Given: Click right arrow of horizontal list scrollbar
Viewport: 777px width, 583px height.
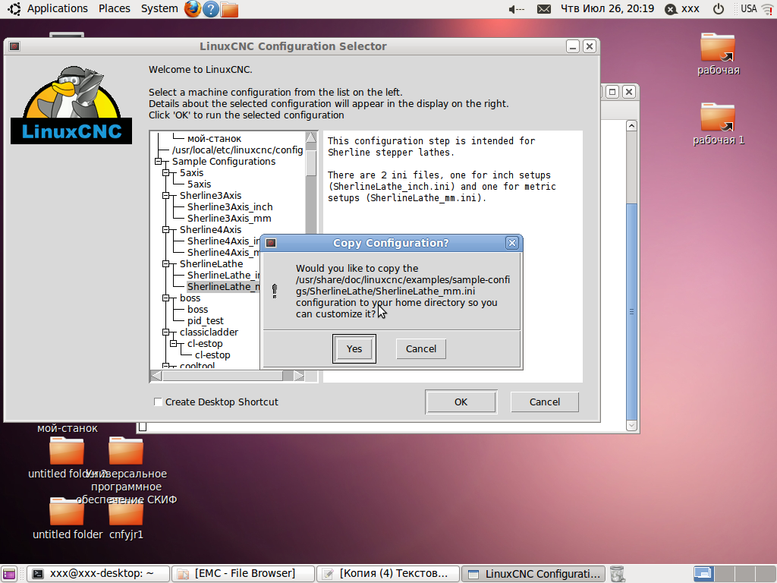Looking at the screenshot, I should [x=299, y=376].
